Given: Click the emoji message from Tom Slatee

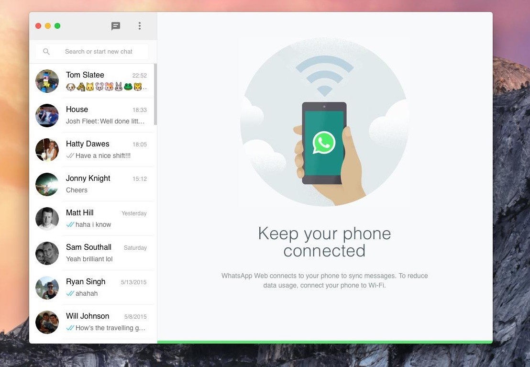Looking at the screenshot, I should (x=106, y=87).
